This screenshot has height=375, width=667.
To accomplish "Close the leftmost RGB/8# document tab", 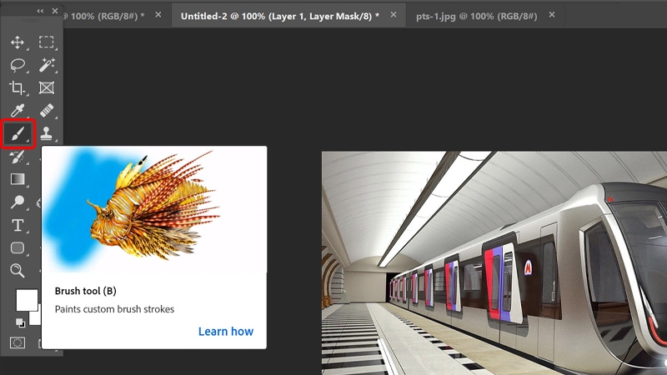I will pyautogui.click(x=158, y=15).
